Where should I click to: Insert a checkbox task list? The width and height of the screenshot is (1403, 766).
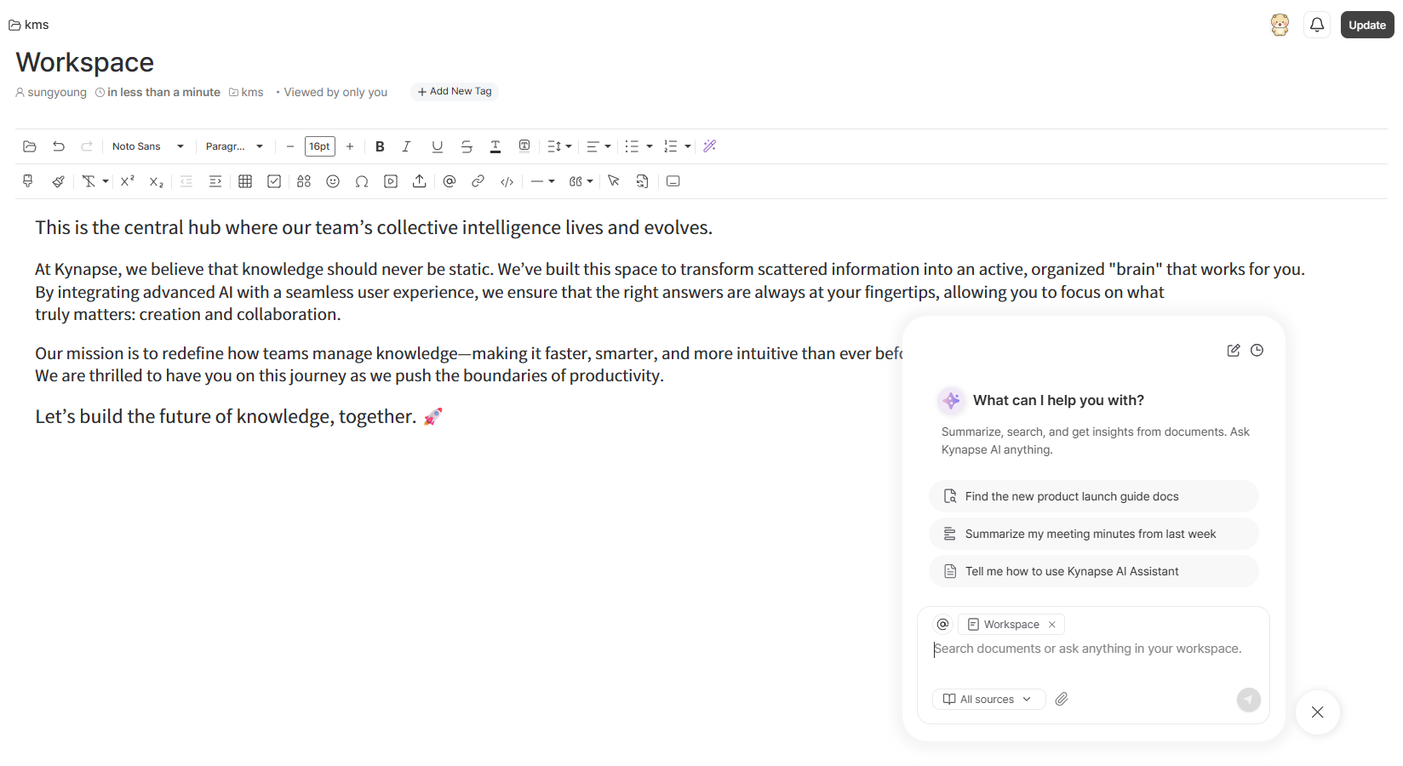274,181
